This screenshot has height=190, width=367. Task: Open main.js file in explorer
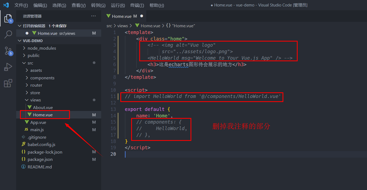tap(37, 130)
